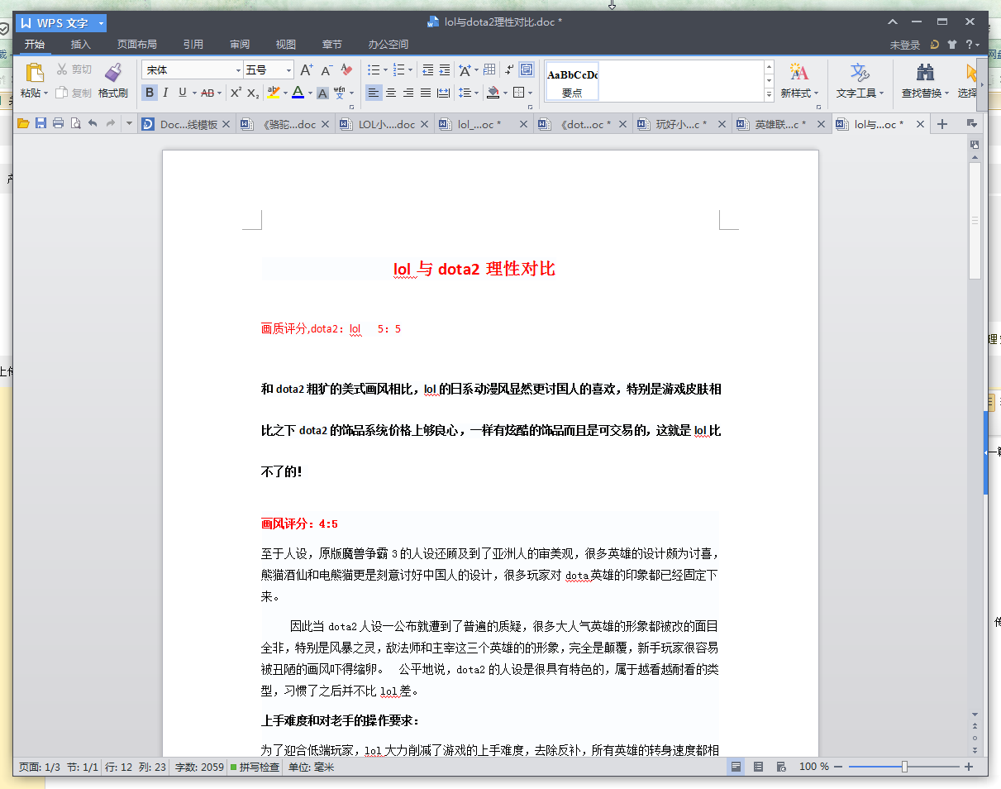The image size is (1001, 789).
Task: Click the skin/shirt icon in title bar
Action: click(952, 45)
